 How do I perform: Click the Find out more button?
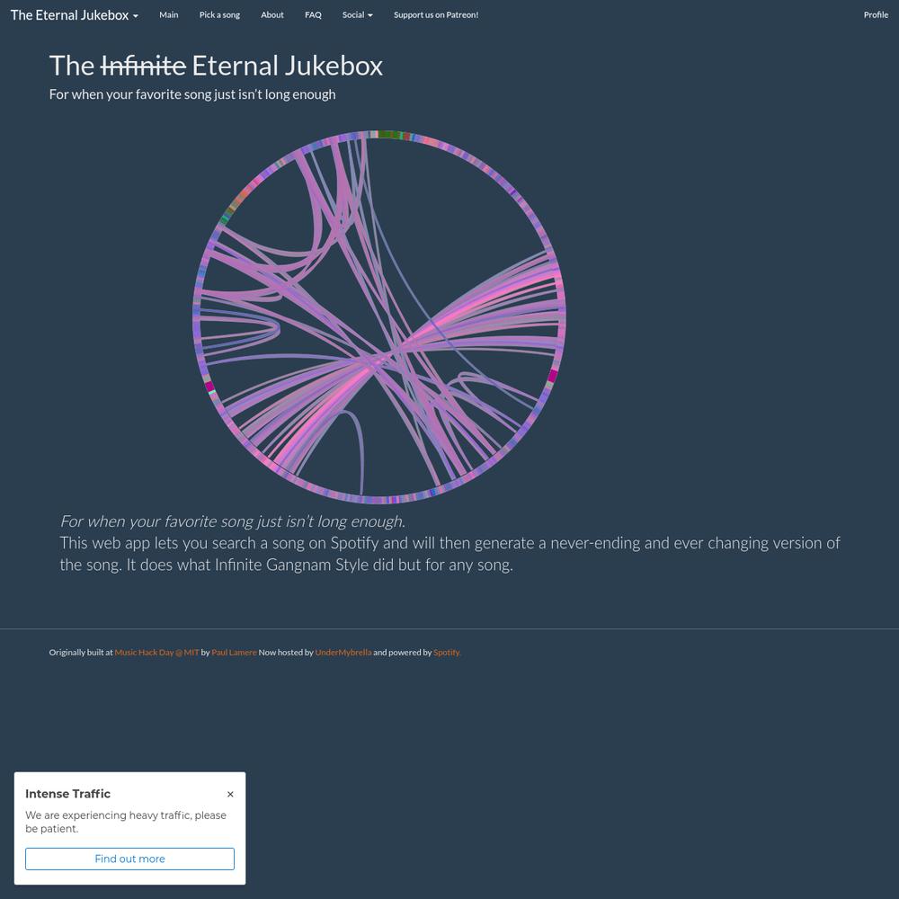point(129,859)
